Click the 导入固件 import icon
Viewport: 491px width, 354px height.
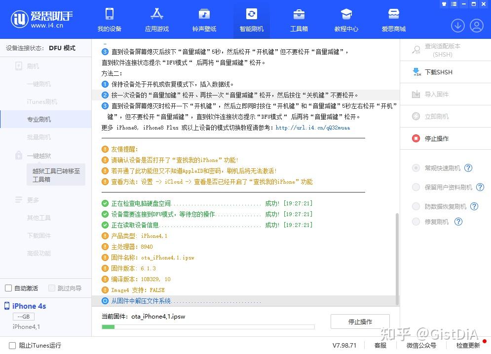coord(416,94)
